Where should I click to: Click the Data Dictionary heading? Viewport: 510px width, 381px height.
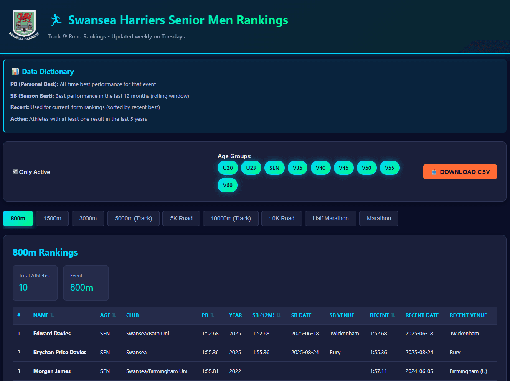[48, 72]
